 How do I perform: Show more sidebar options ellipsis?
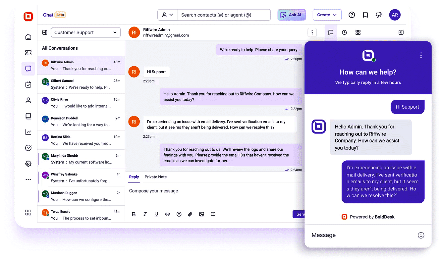[x=28, y=180]
